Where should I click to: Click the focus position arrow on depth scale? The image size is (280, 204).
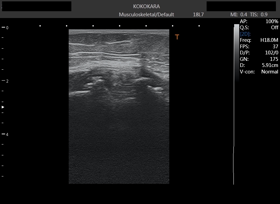point(3,107)
